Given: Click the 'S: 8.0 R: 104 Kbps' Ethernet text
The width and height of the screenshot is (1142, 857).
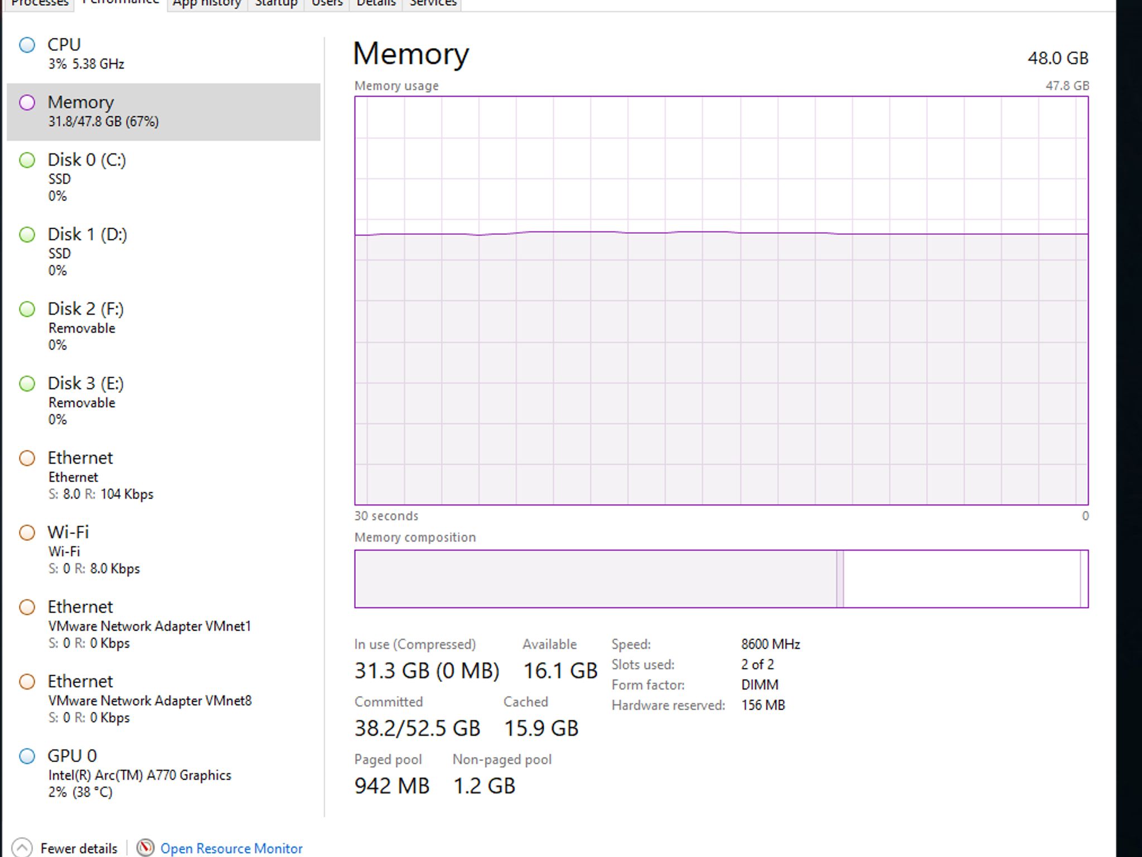Looking at the screenshot, I should [x=100, y=494].
